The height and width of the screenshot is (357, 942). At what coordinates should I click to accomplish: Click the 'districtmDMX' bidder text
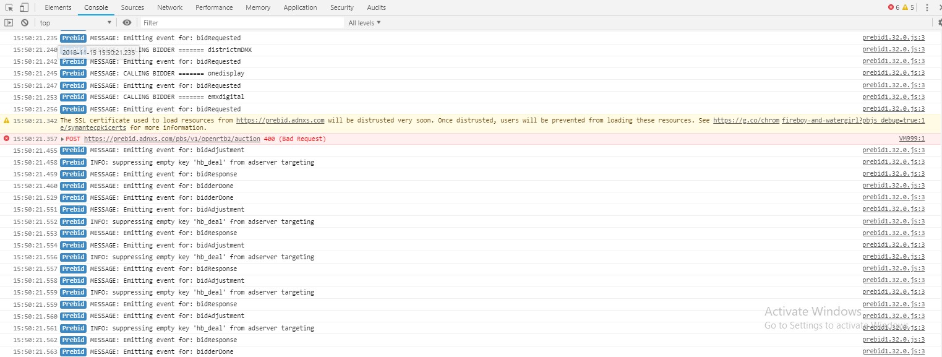tap(229, 49)
